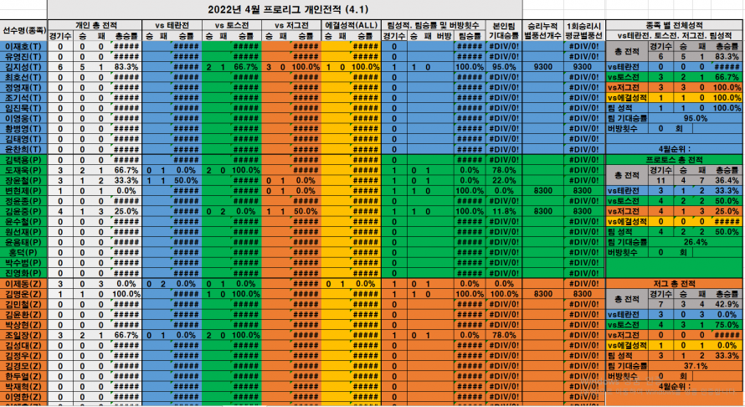Select the 'vs 테란전' column group header

[x=172, y=25]
